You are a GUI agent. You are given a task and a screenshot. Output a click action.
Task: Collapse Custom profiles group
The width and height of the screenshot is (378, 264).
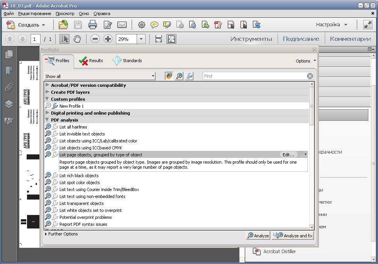47,99
